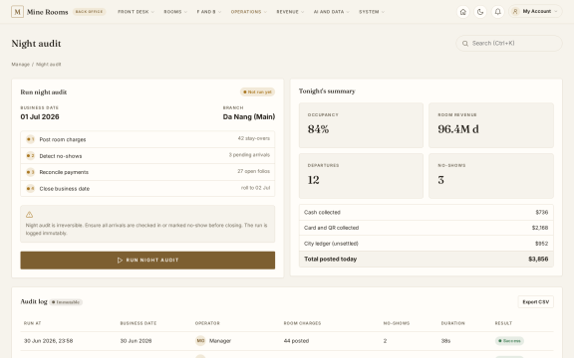Expand the System menu
Image resolution: width=574 pixels, height=358 pixels.
pos(372,12)
